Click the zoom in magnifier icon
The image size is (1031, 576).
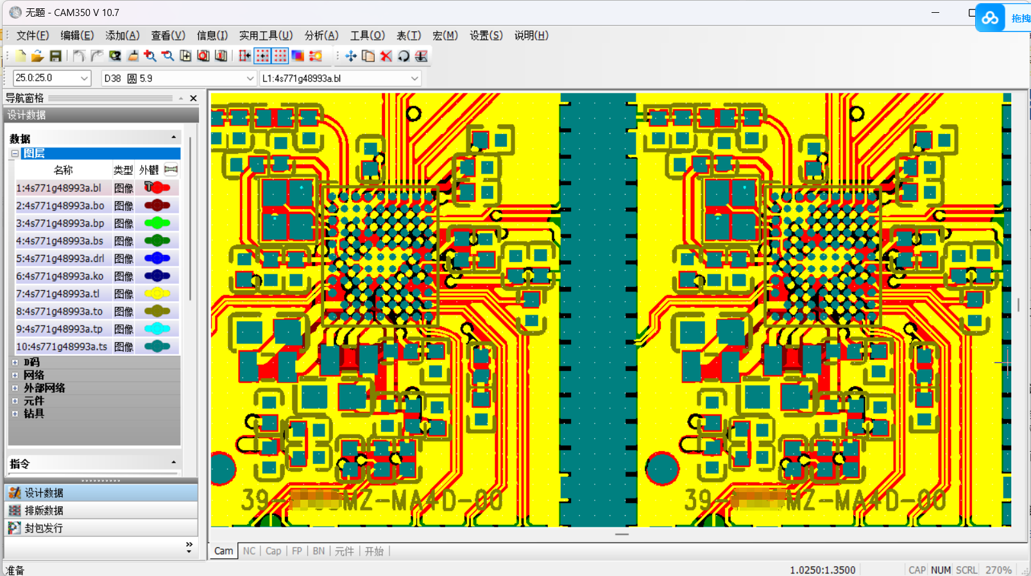click(x=150, y=56)
